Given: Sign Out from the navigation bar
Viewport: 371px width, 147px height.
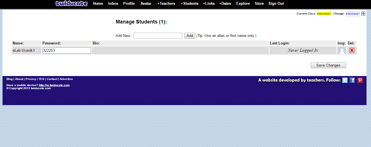Looking at the screenshot, I should pos(276,4).
